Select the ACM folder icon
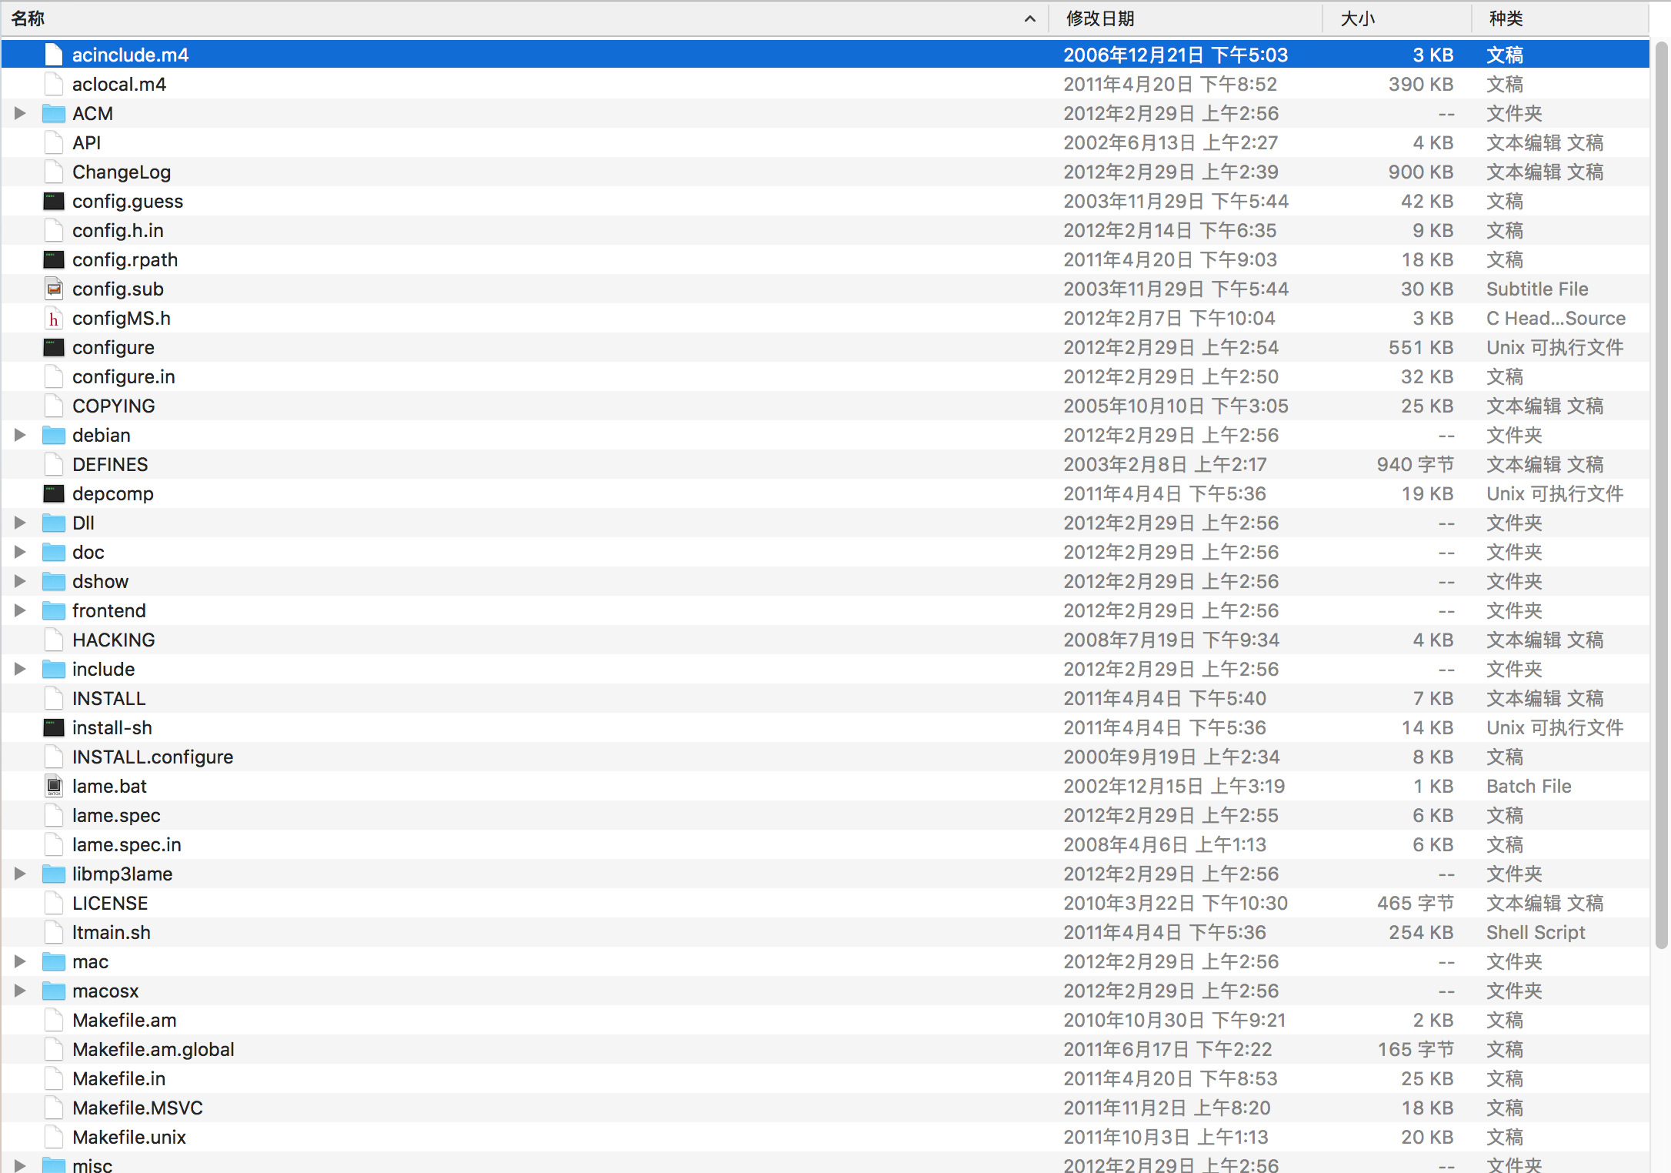 [54, 113]
